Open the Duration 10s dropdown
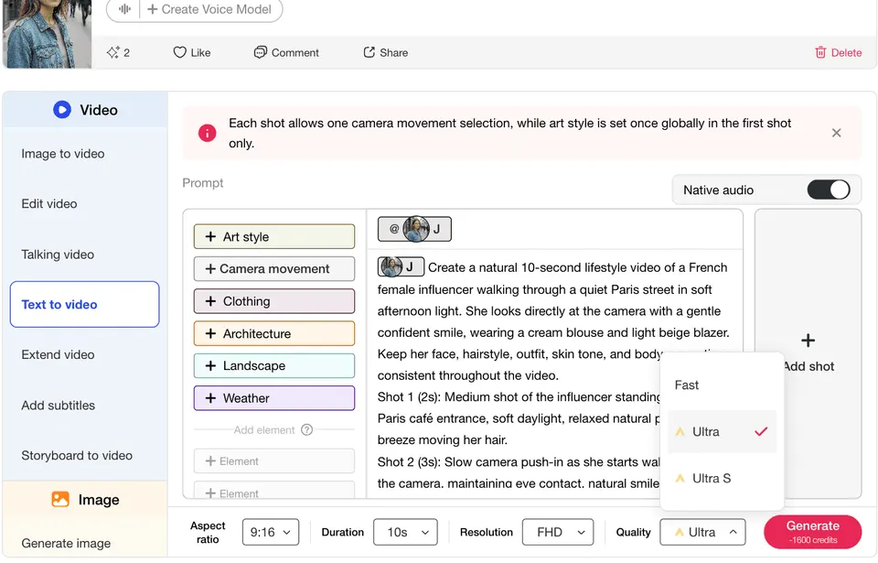The height and width of the screenshot is (563, 878). click(x=405, y=532)
